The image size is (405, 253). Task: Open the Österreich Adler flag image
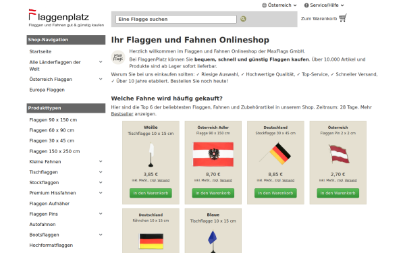click(213, 154)
